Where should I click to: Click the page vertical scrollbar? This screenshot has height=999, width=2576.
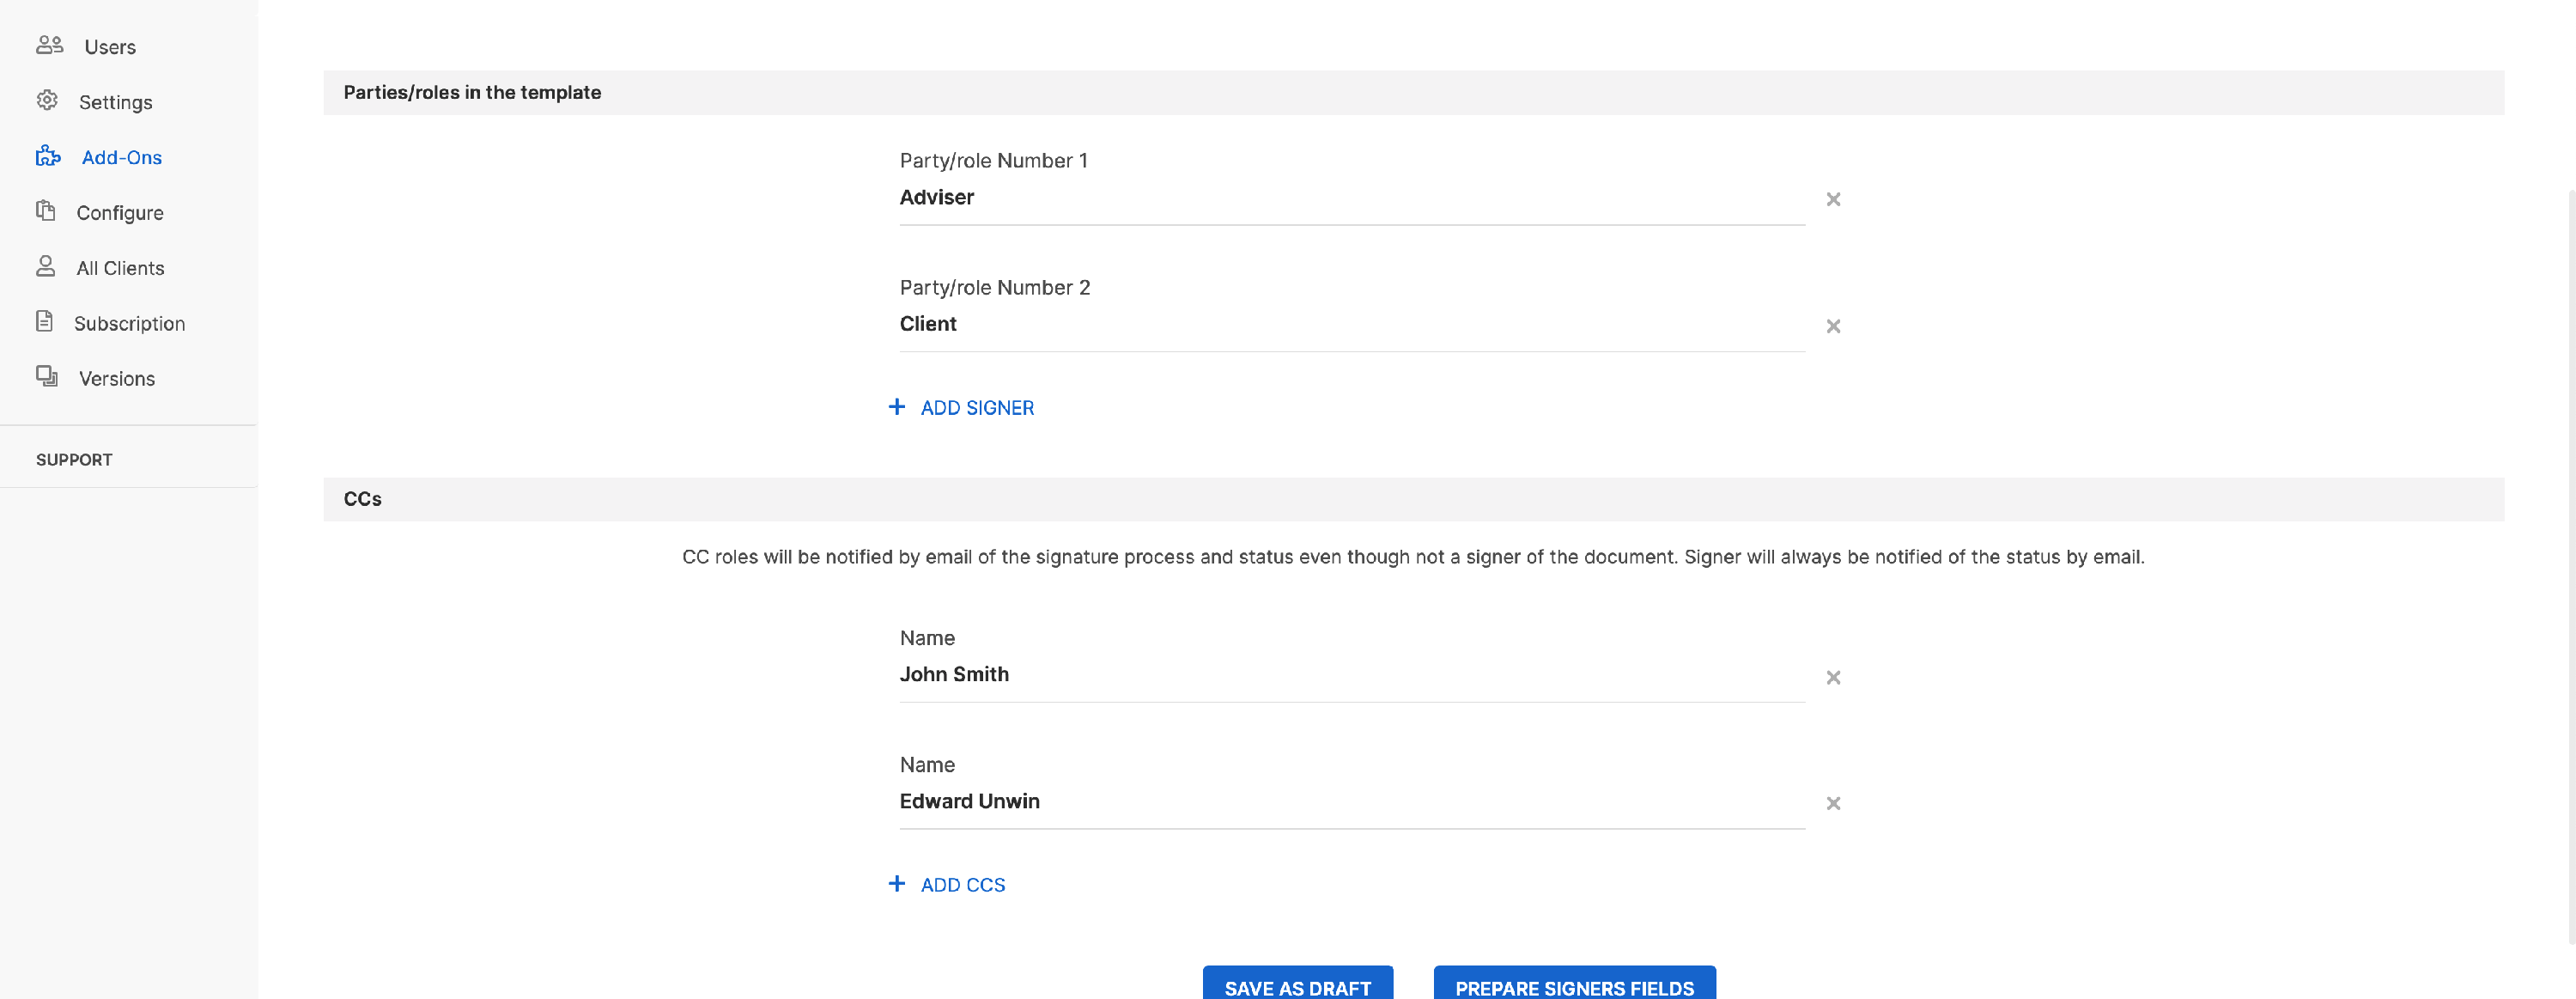click(x=2571, y=565)
